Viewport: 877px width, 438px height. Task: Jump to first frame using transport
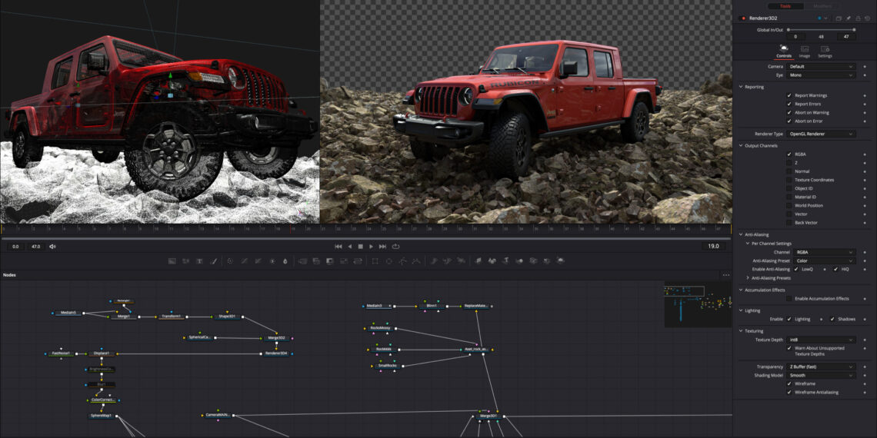[338, 247]
